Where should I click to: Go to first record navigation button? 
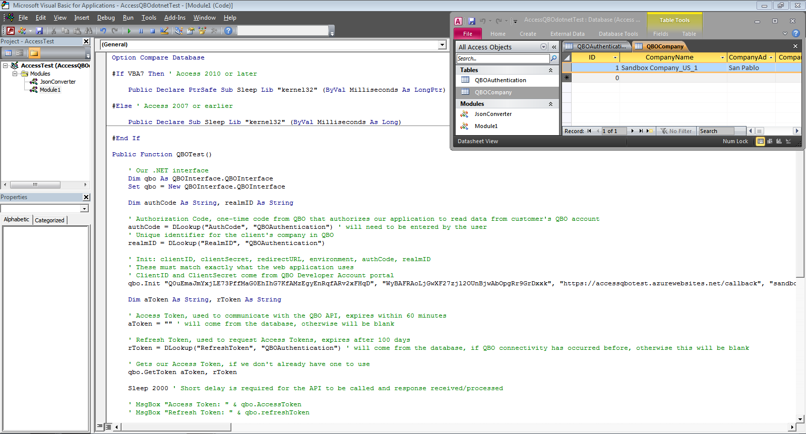click(x=589, y=131)
